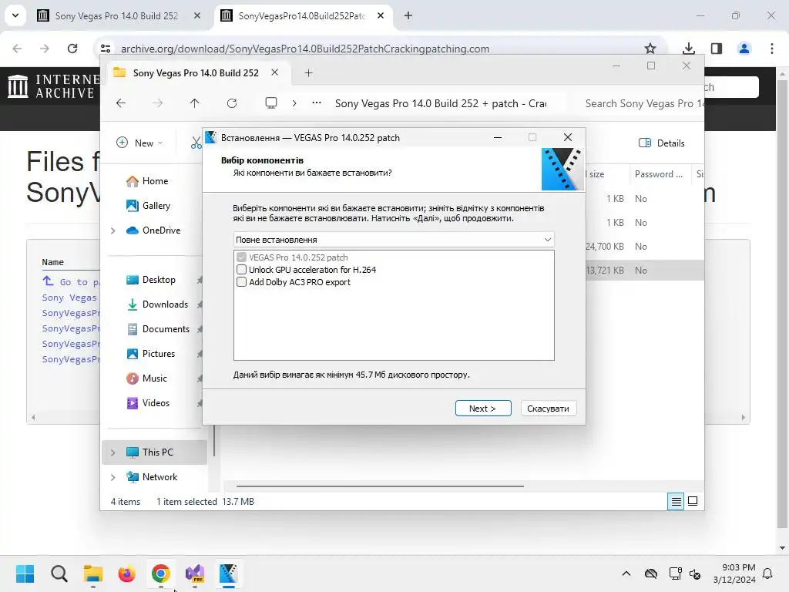Bookmark this page with star icon
The image size is (789, 592).
tap(650, 49)
